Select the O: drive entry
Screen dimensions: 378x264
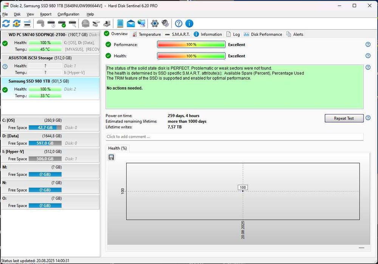(x=50, y=202)
